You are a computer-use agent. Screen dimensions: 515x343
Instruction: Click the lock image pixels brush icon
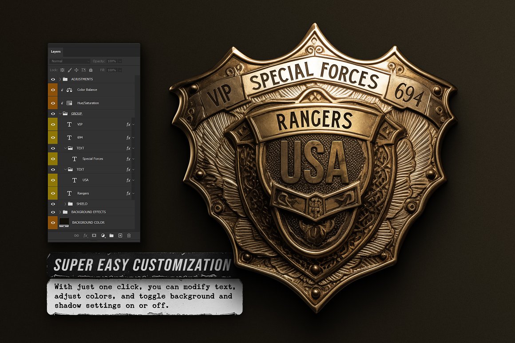click(x=70, y=70)
